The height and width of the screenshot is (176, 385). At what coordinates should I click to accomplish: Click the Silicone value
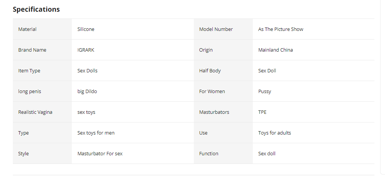click(86, 29)
